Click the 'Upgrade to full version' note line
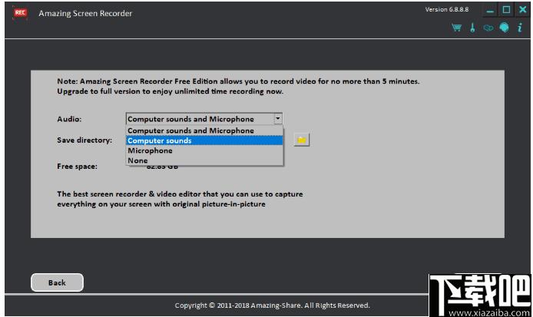Image resolution: width=533 pixels, height=317 pixels. (170, 91)
